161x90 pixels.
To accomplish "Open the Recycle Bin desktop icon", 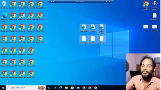I will [4, 4].
